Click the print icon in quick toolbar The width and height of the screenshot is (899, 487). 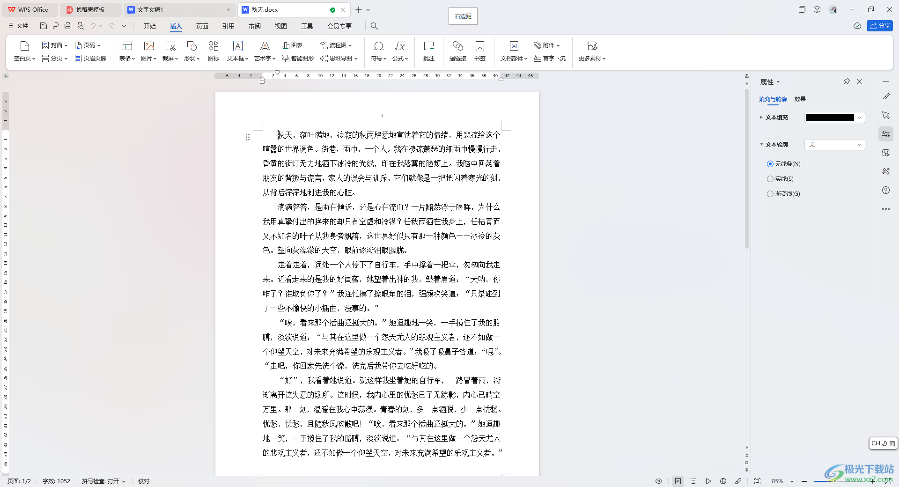68,26
